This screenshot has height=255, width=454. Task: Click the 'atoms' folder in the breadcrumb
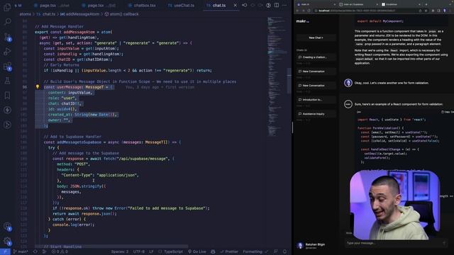pyautogui.click(x=26, y=14)
